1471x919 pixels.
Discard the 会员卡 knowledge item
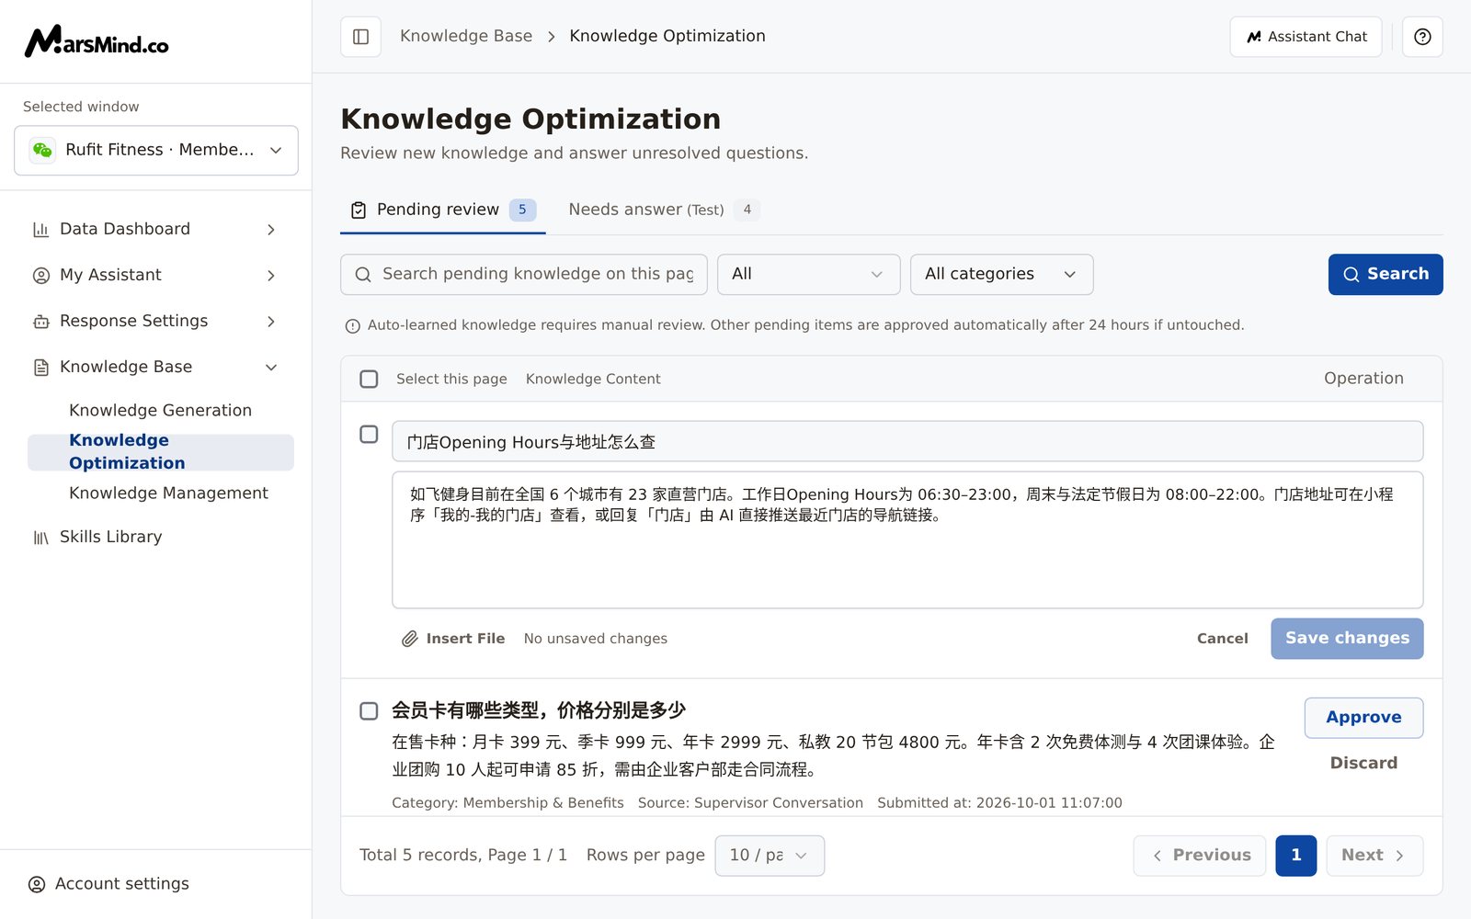1363,763
